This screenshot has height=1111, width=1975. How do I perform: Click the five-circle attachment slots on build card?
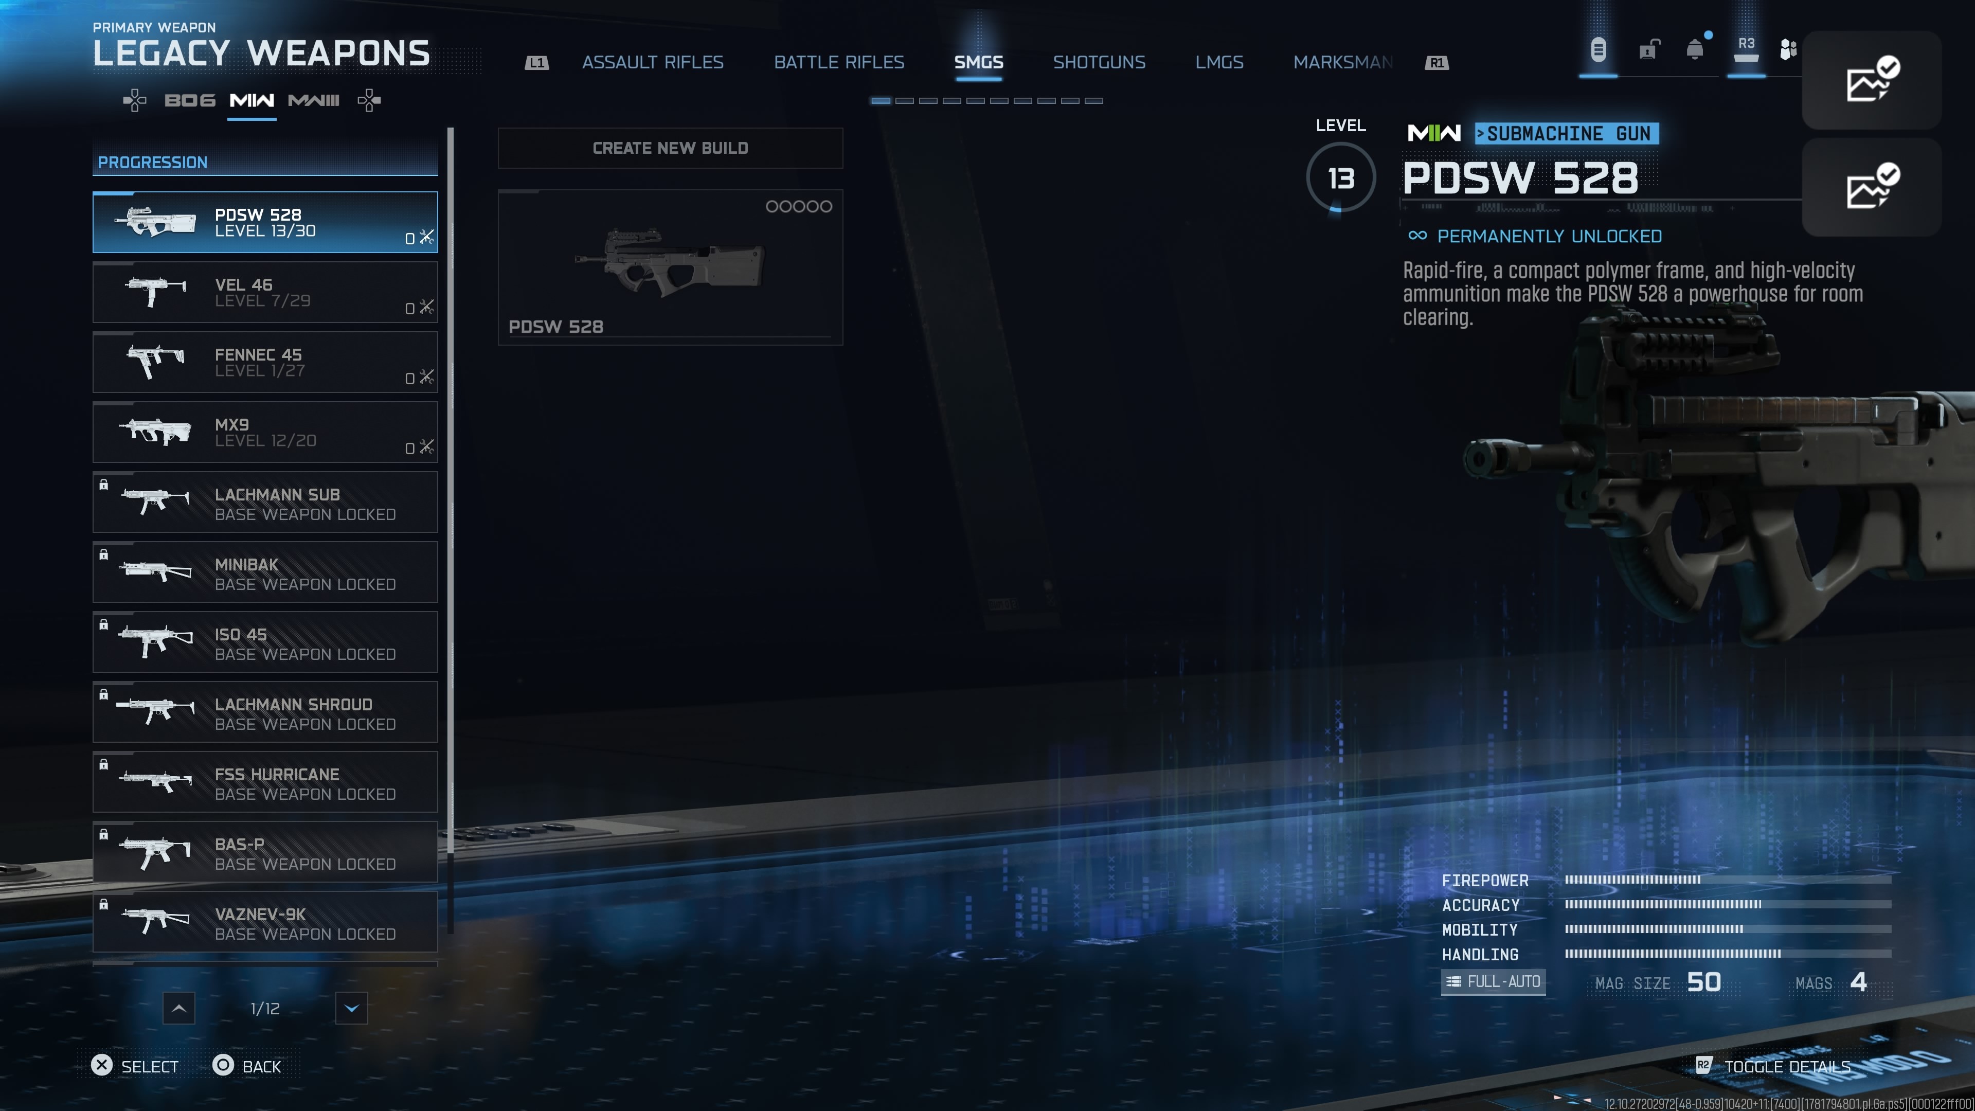click(798, 206)
